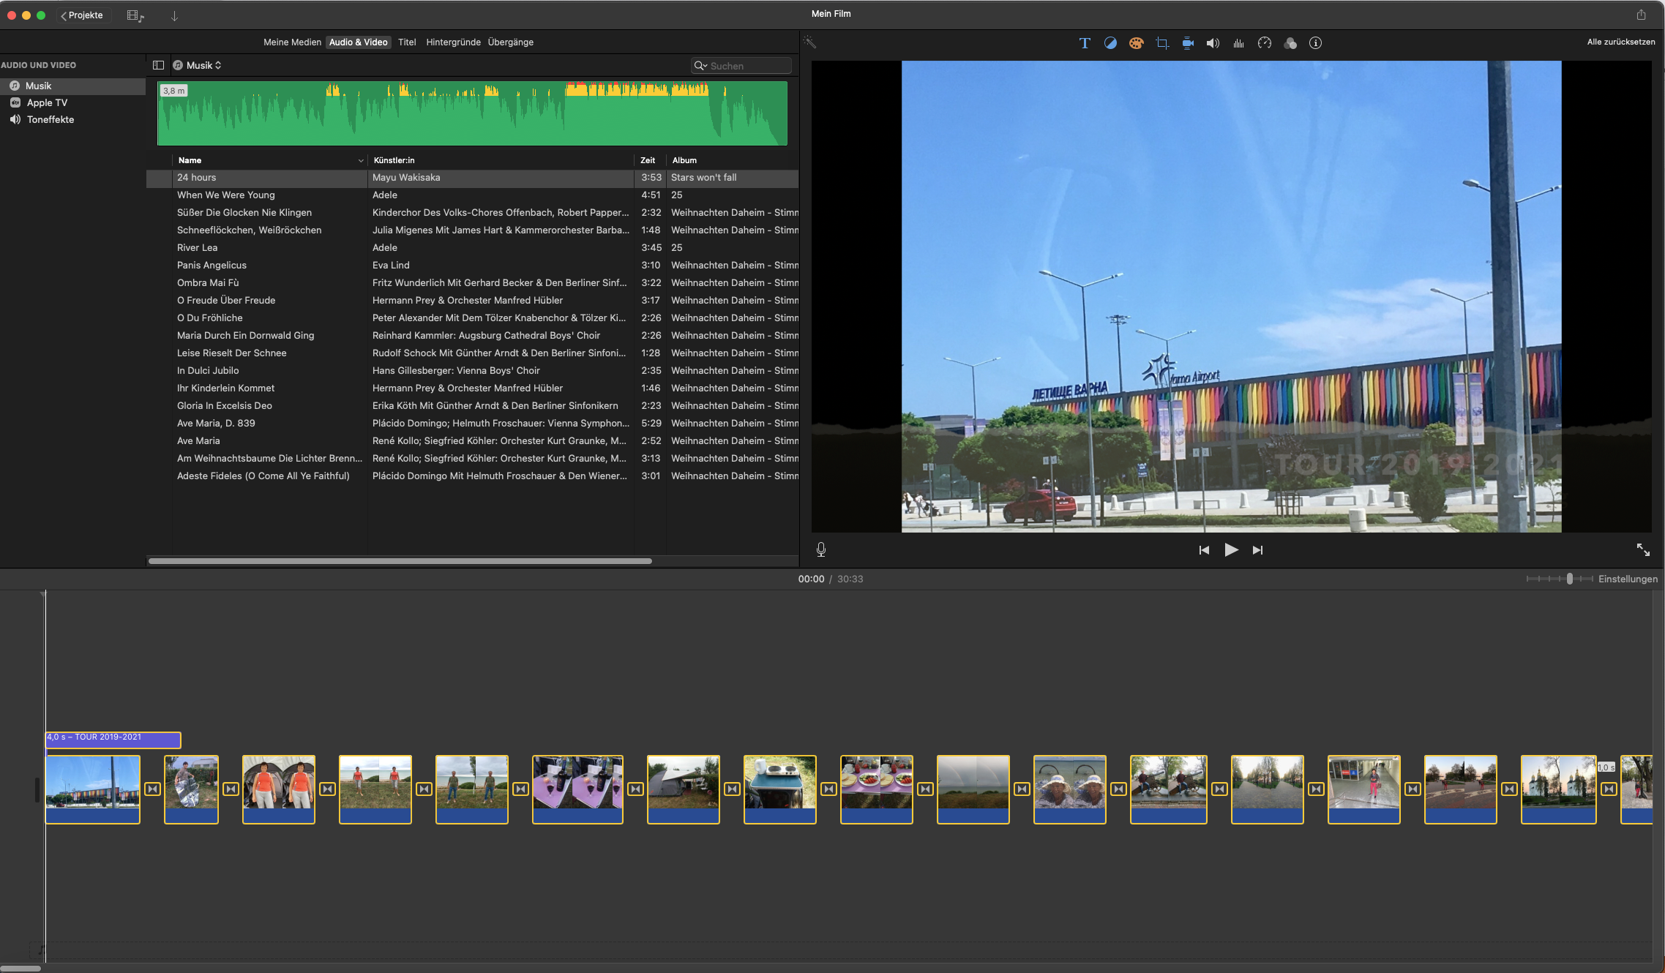Open the Musik library dropdown

click(203, 65)
